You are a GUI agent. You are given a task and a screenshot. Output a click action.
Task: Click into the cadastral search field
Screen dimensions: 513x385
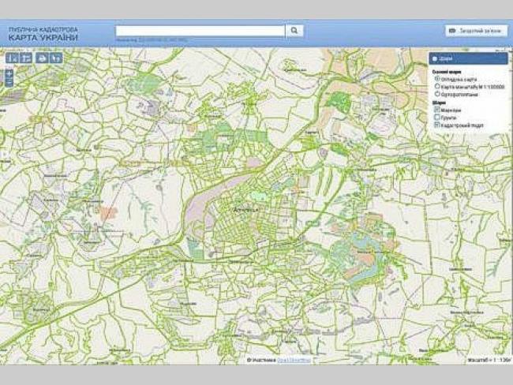200,31
